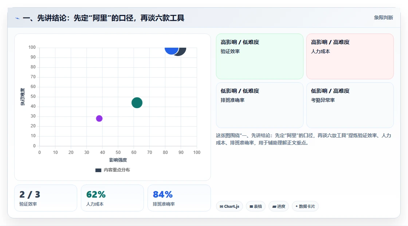Image resolution: width=408 pixels, height=226 pixels.
Task: Click the 2 / 3 验证效率 stat card
Action: [46, 198]
